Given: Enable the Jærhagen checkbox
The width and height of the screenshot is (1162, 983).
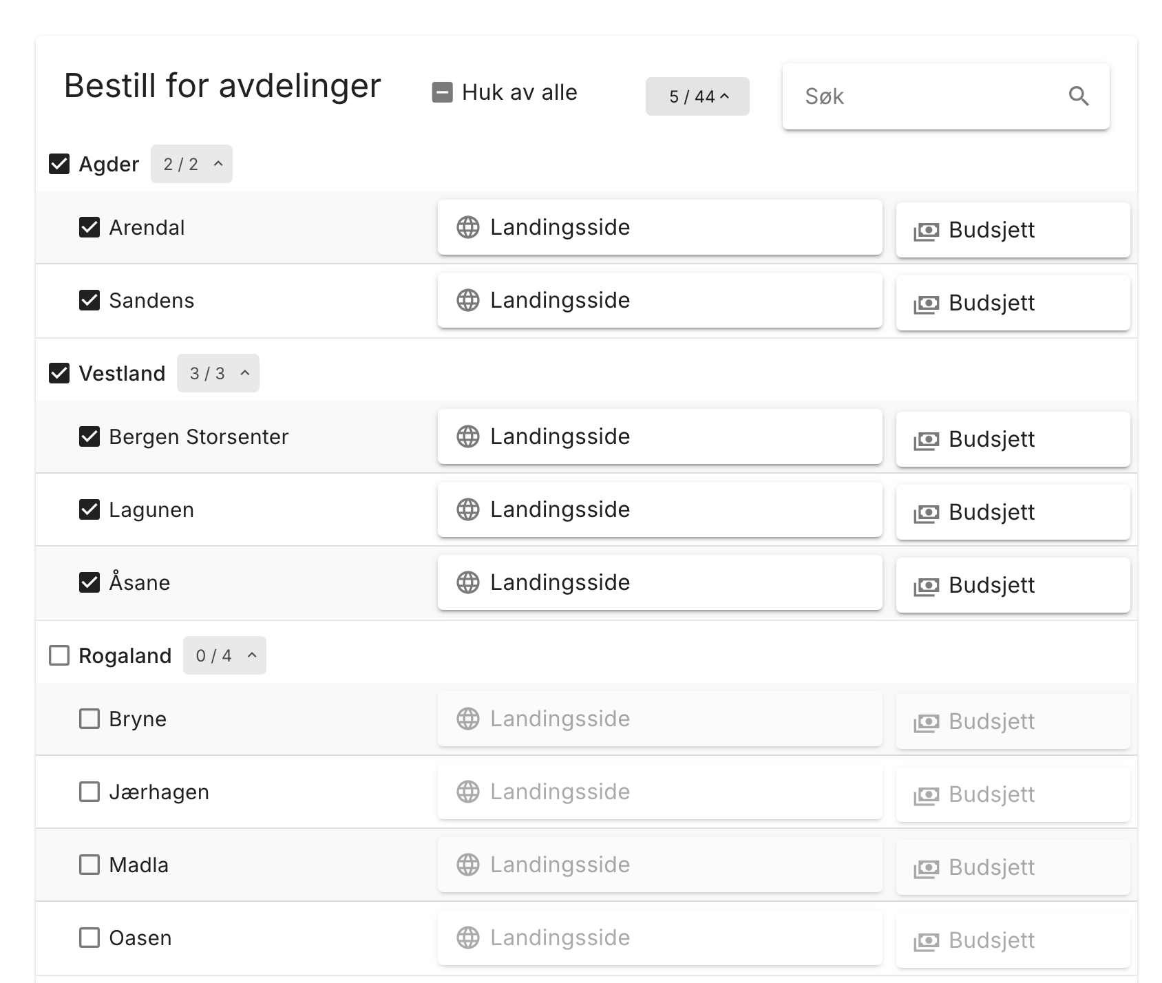Looking at the screenshot, I should click(x=89, y=792).
